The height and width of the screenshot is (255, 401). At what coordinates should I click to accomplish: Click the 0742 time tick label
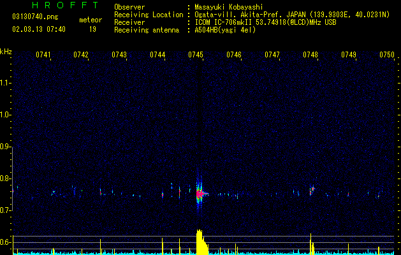(x=81, y=55)
